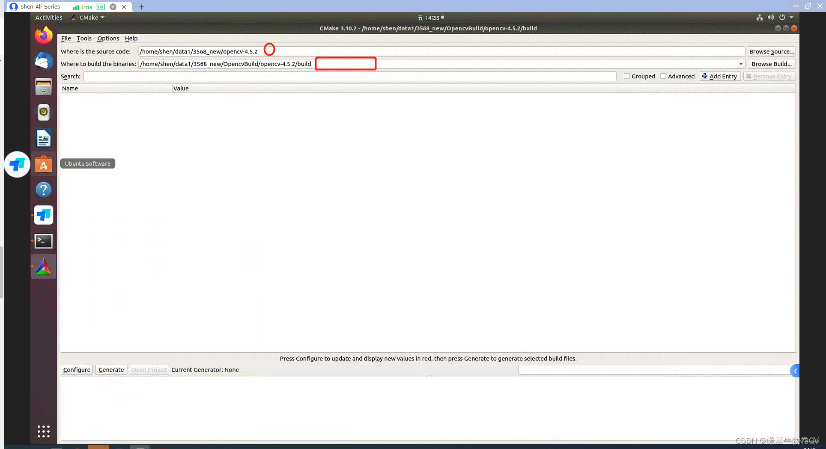This screenshot has height=449, width=826.
Task: Click inside the Search field
Action: pyautogui.click(x=343, y=76)
